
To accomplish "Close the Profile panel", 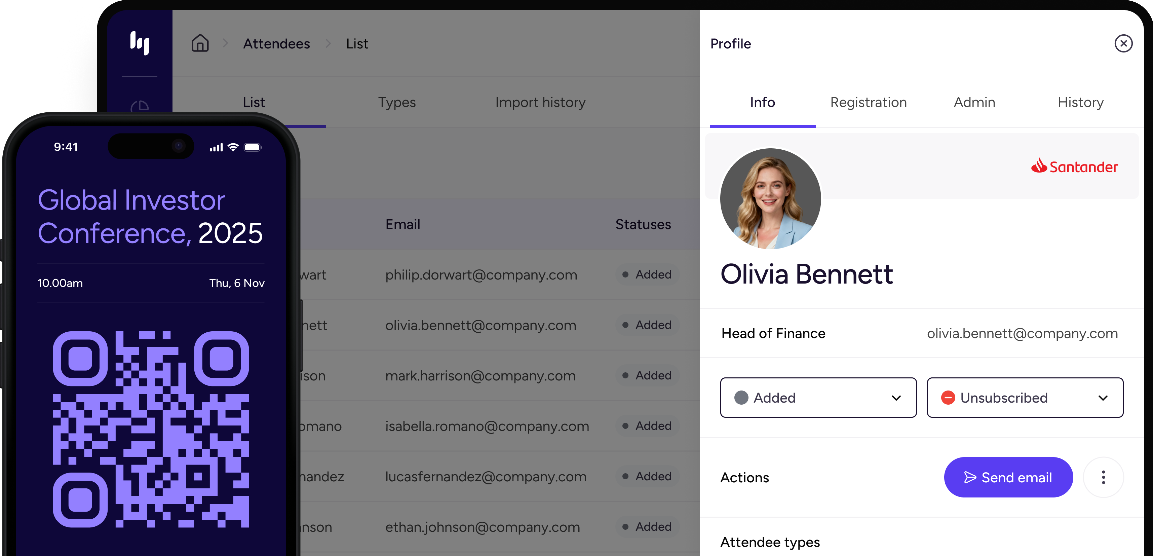I will tap(1123, 43).
